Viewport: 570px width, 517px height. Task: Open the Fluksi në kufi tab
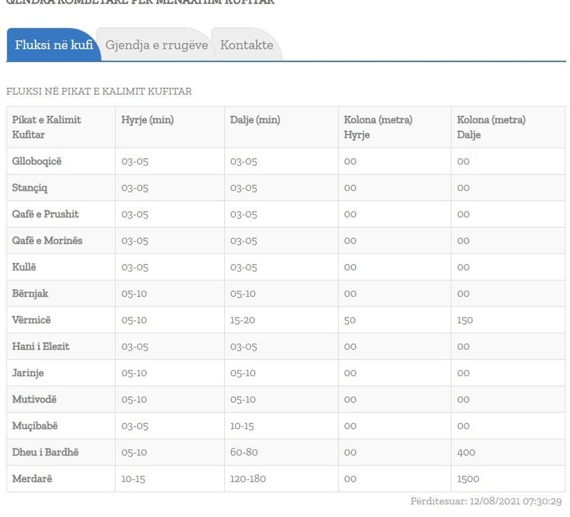[54, 45]
